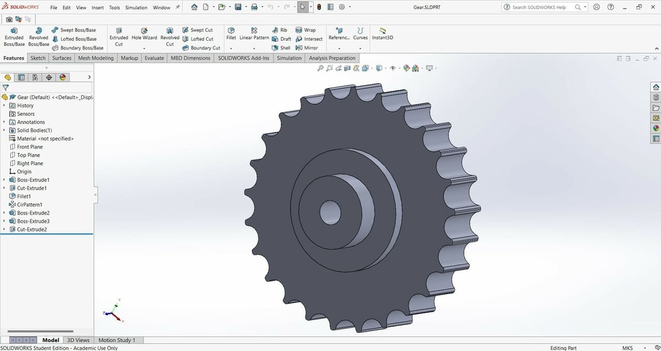Open SOLIDWORKS Resources home in task pane
The width and height of the screenshot is (661, 351).
click(x=656, y=87)
